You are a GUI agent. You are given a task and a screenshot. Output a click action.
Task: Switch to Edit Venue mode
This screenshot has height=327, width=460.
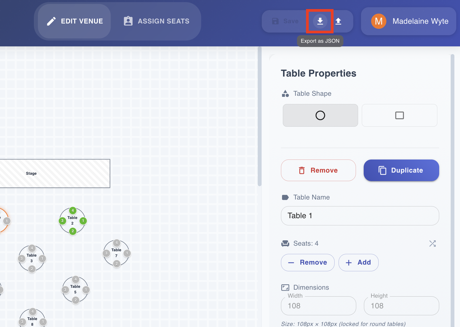click(74, 21)
